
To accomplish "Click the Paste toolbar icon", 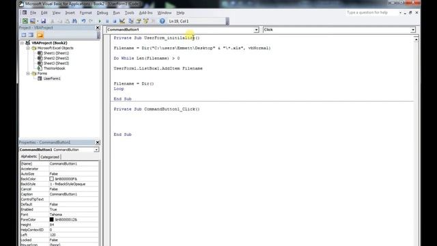I will [x=67, y=21].
